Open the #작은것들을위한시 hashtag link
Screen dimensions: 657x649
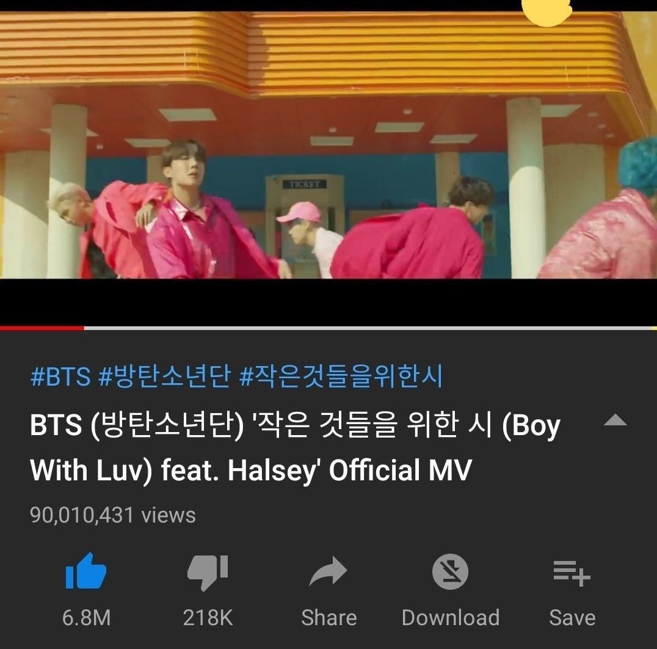click(341, 376)
